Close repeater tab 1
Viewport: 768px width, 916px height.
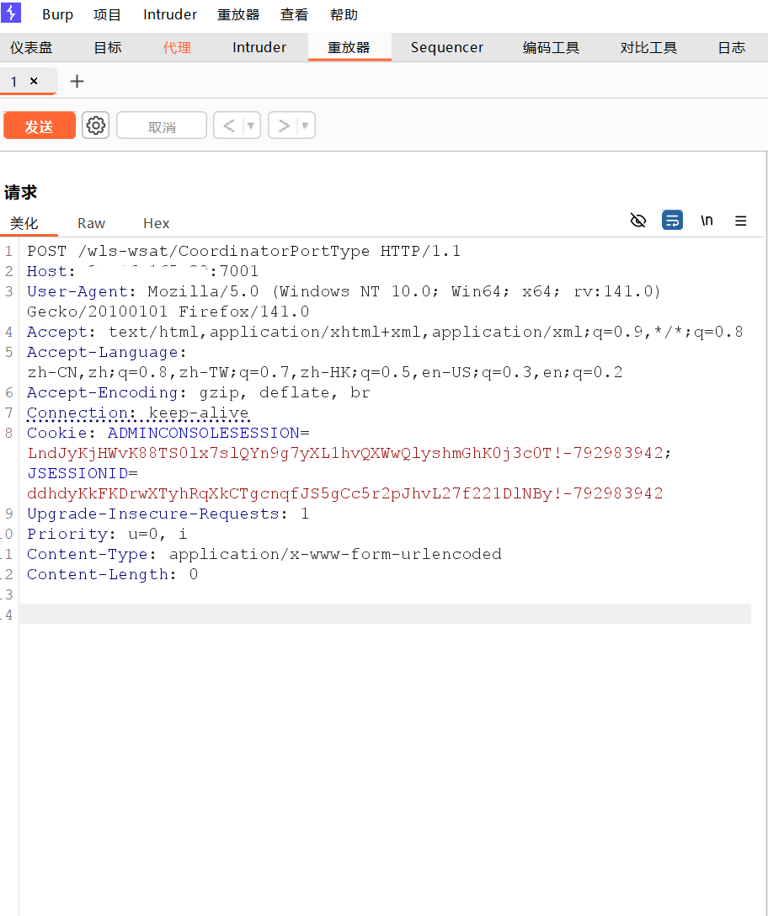(34, 81)
